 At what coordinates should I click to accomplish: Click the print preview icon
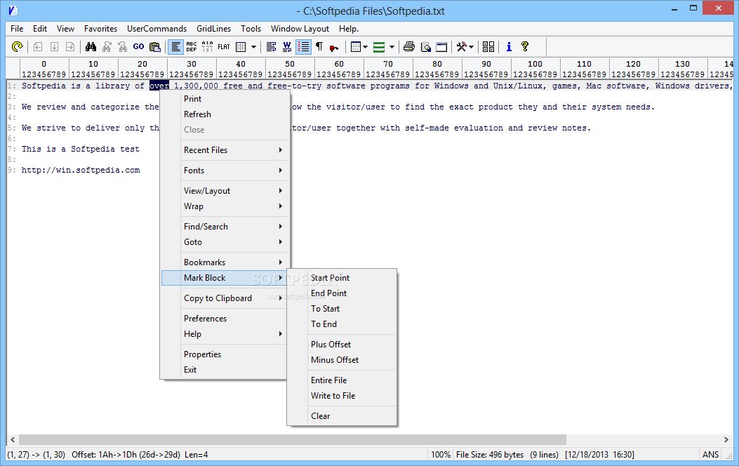(425, 46)
